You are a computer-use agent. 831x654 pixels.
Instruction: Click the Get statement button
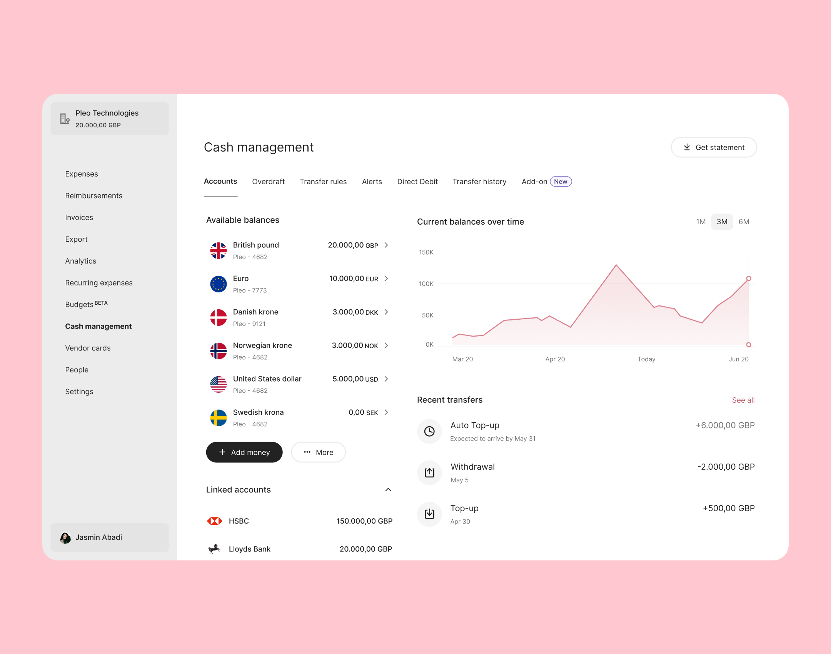click(x=714, y=147)
